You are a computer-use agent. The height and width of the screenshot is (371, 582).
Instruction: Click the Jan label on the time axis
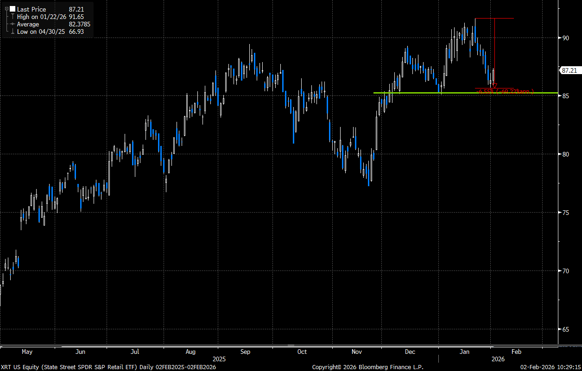464,352
